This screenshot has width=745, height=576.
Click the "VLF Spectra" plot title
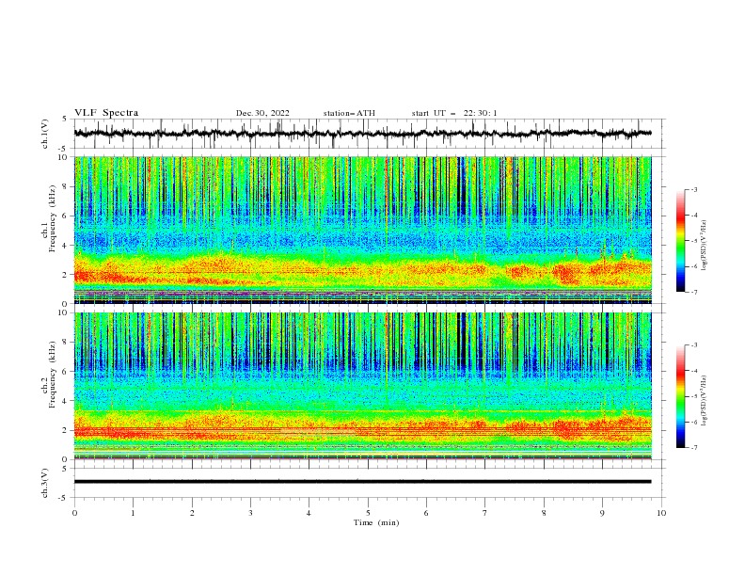coord(106,113)
